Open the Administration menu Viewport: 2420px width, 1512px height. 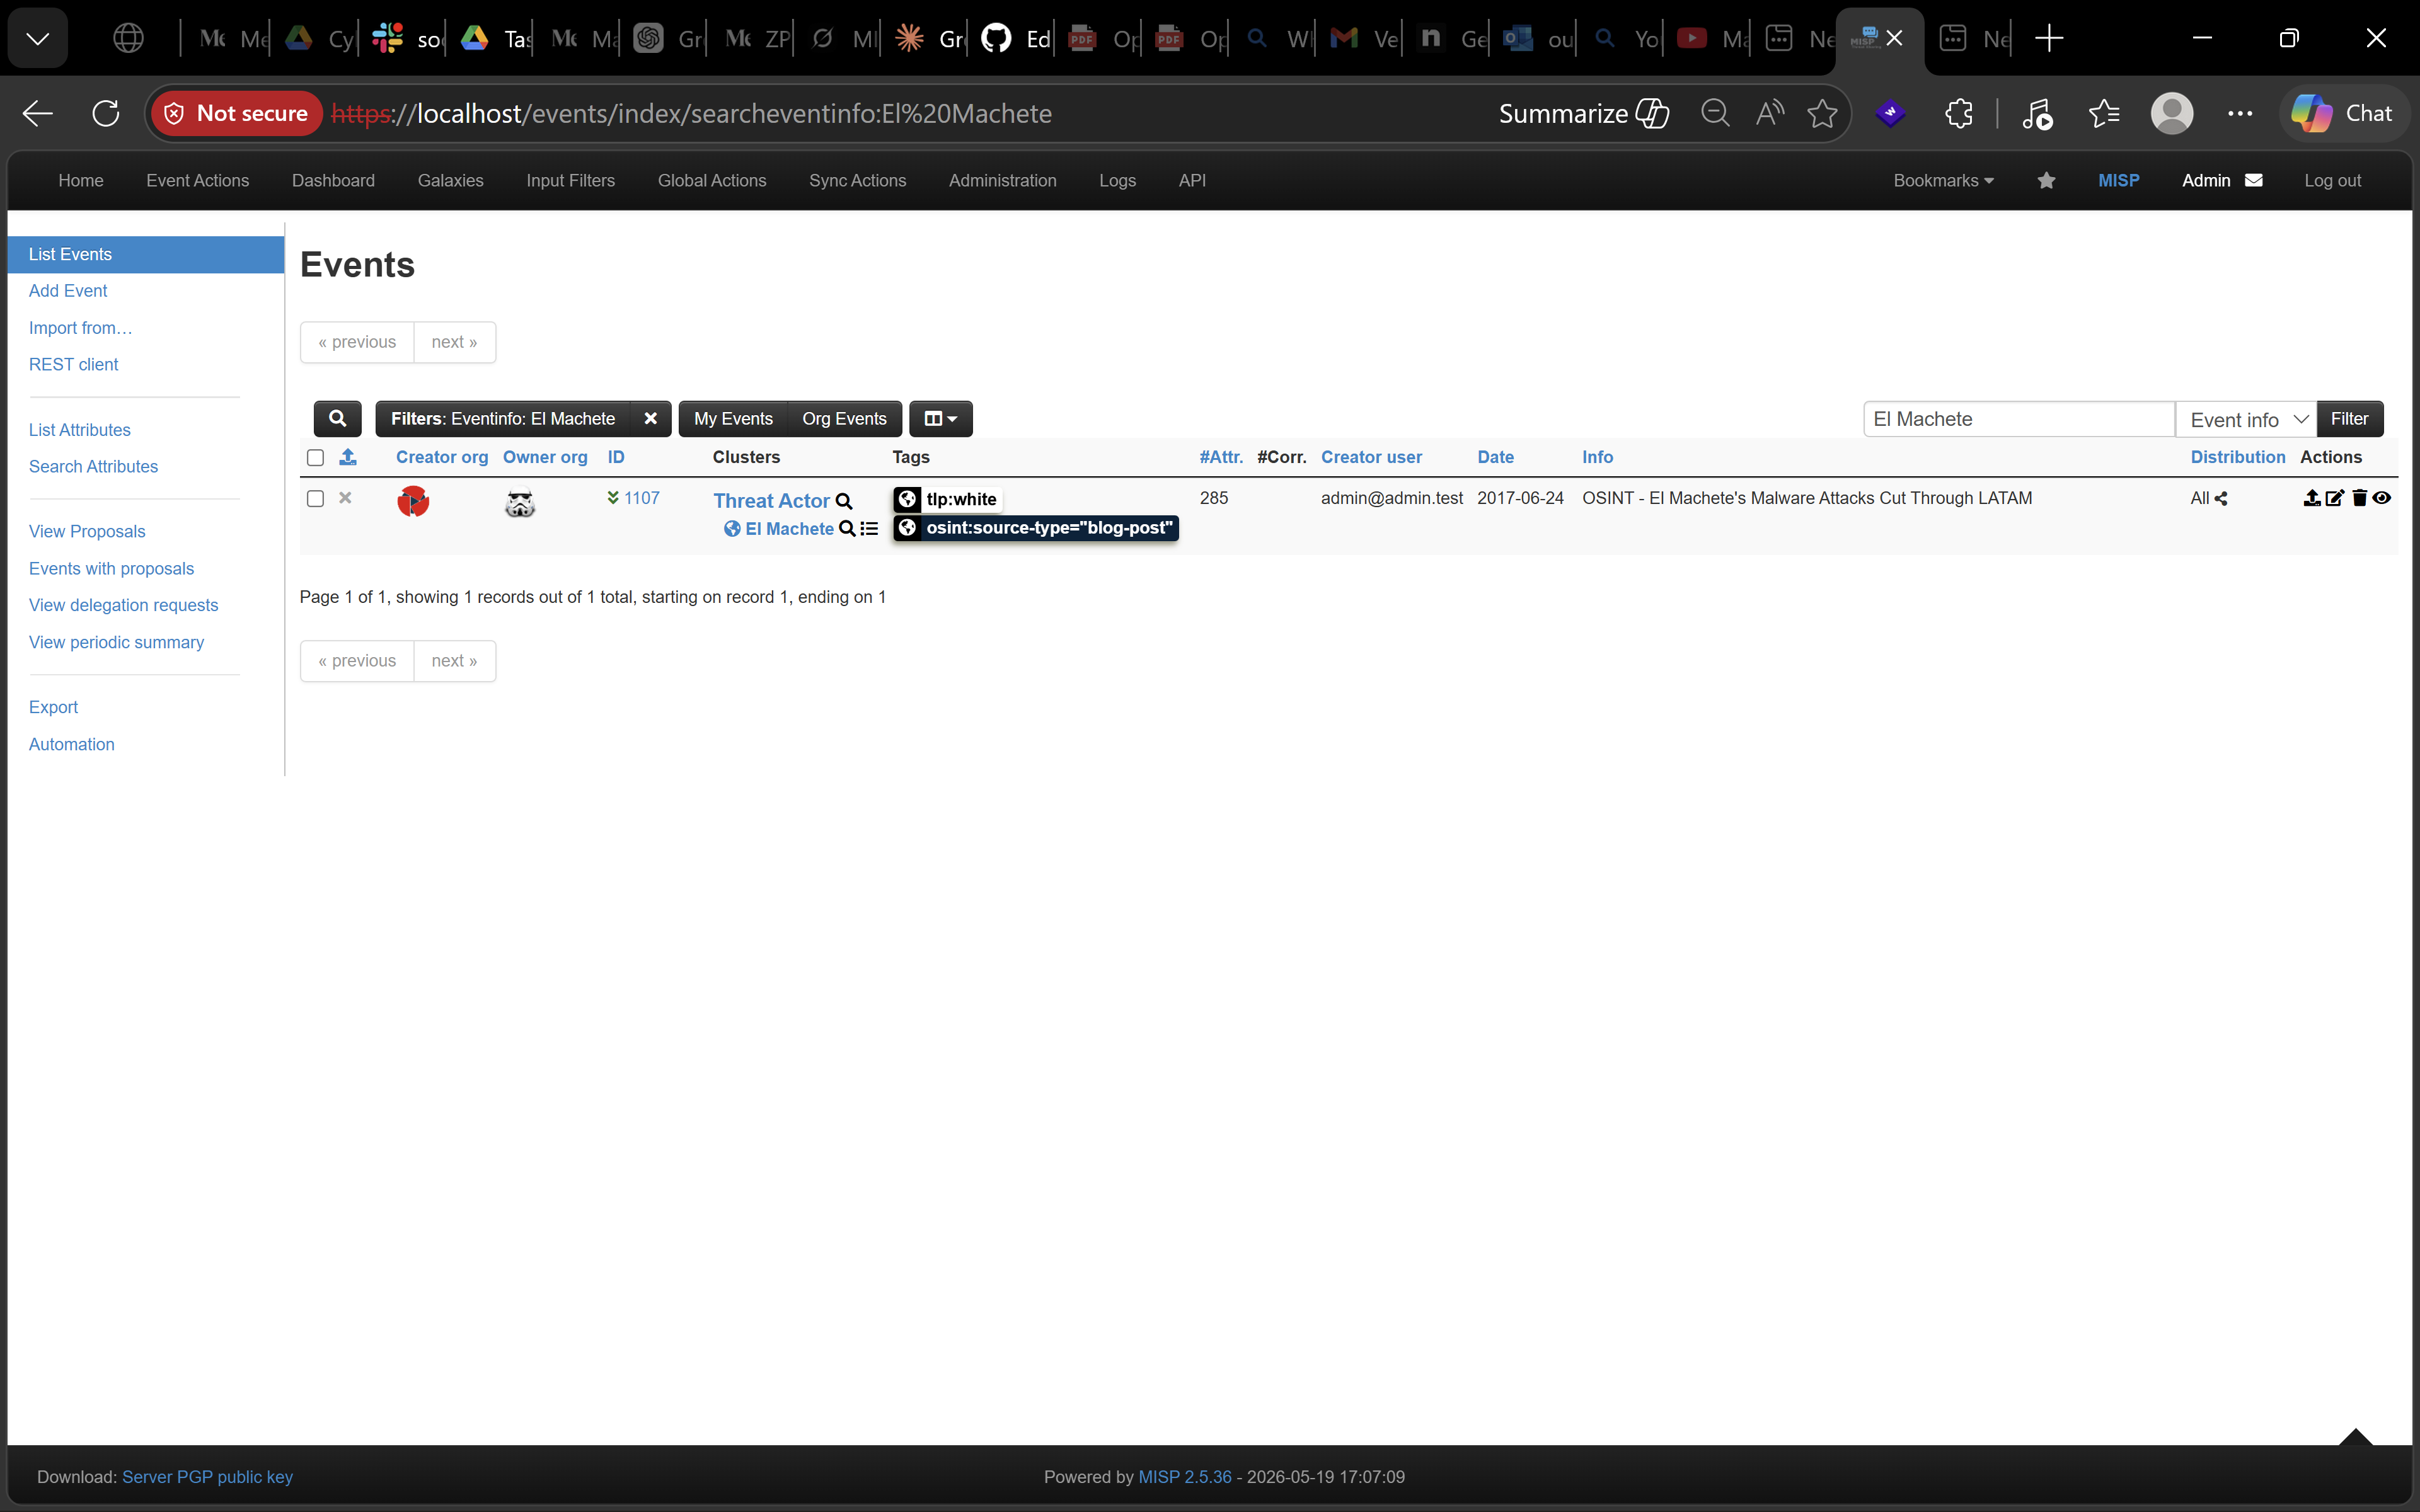1002,180
